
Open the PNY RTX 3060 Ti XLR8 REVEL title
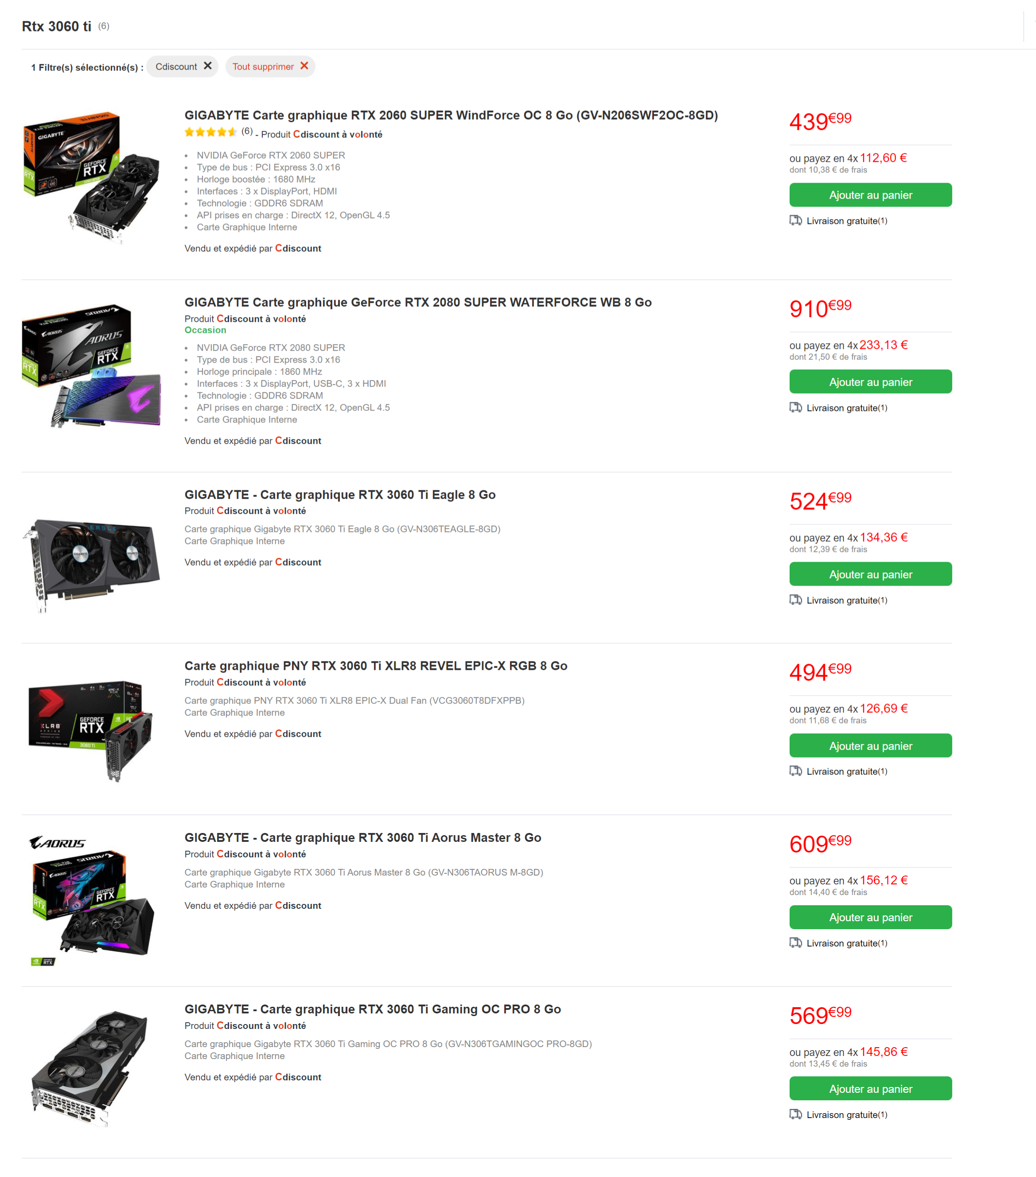(375, 666)
